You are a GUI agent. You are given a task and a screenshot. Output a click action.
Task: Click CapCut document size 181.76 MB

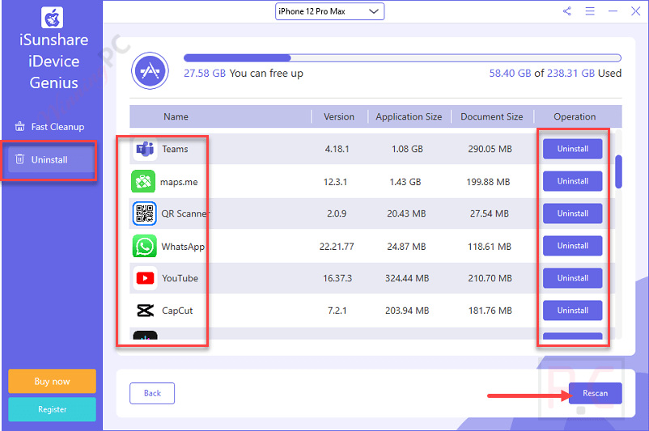[490, 311]
